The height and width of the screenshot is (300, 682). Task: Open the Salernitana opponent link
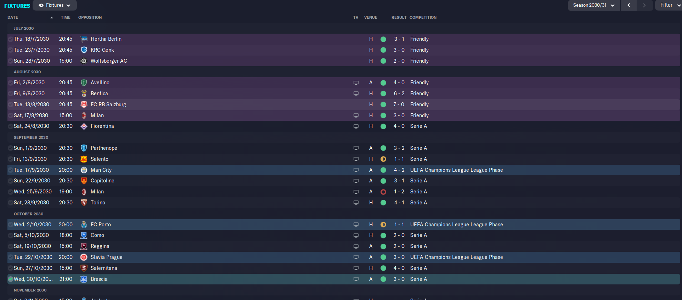(x=104, y=268)
